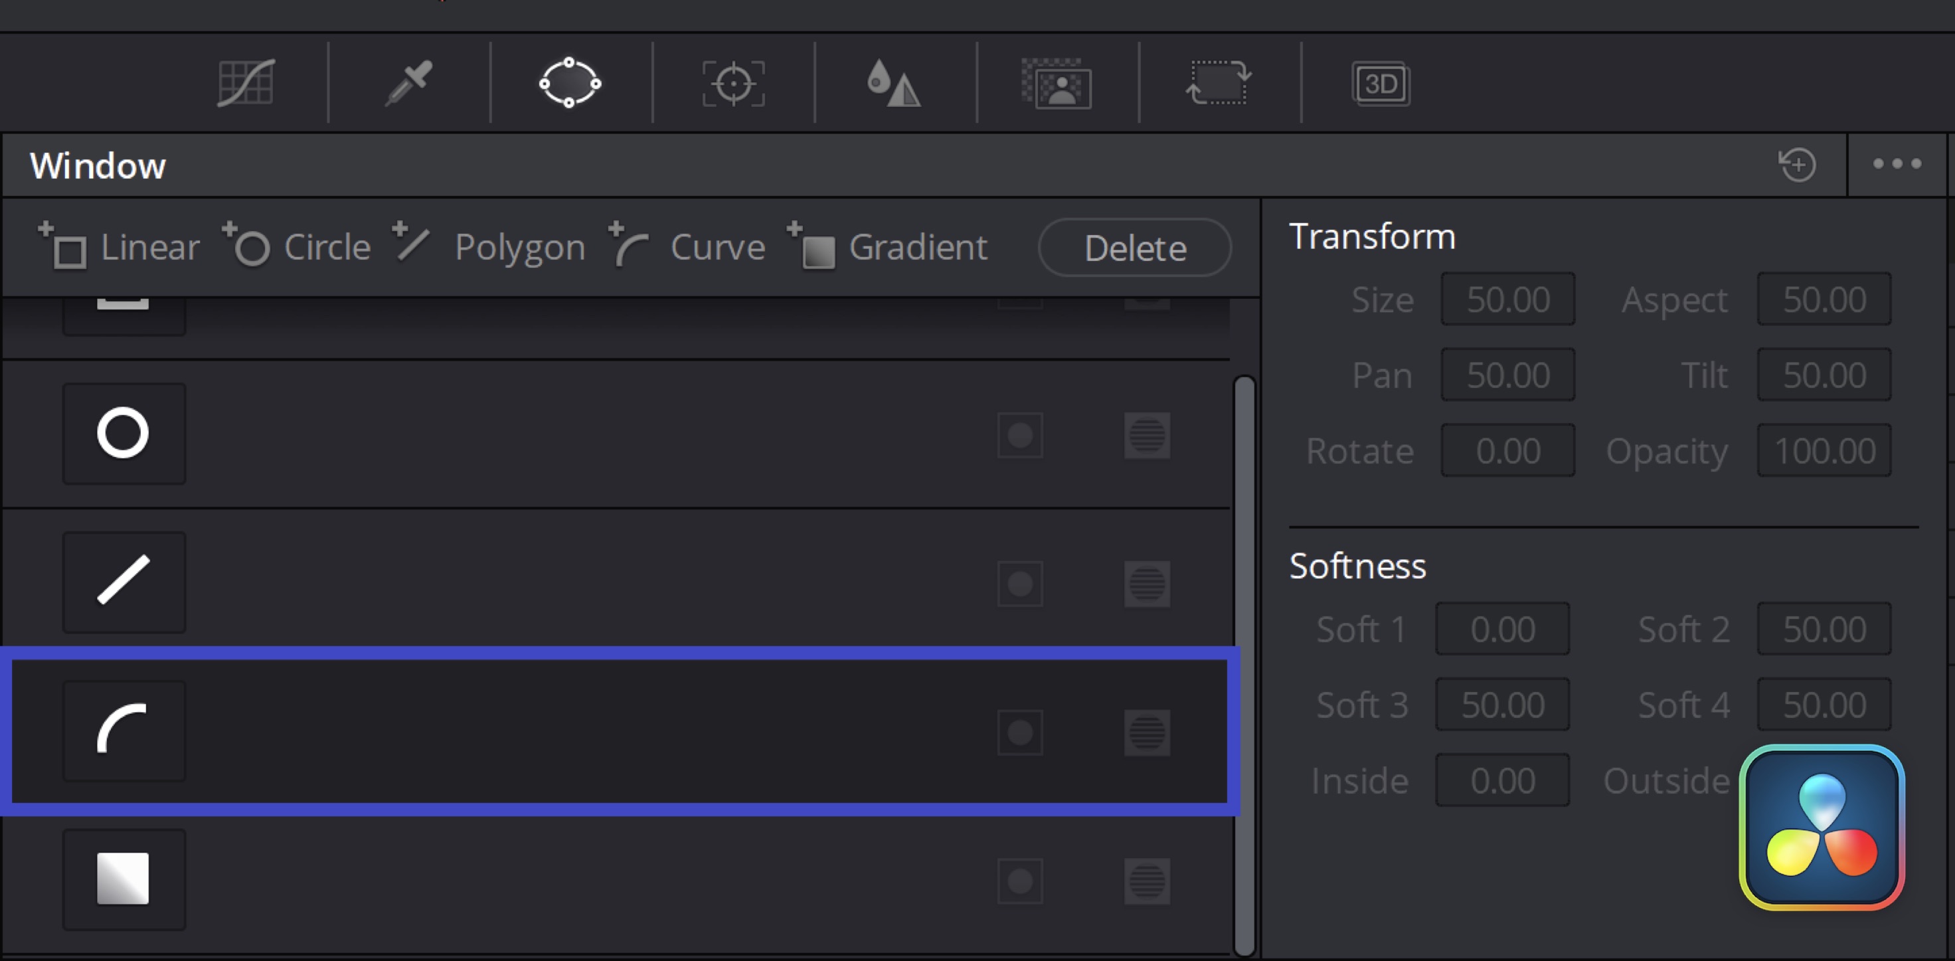Open the Window panel options menu
The image size is (1955, 961).
pos(1897,164)
